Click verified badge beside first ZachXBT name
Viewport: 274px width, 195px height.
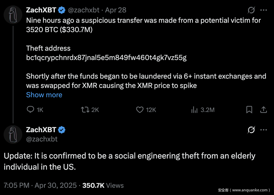(x=61, y=10)
